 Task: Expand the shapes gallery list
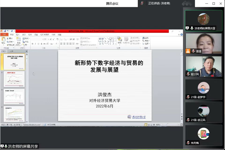tap(116, 44)
